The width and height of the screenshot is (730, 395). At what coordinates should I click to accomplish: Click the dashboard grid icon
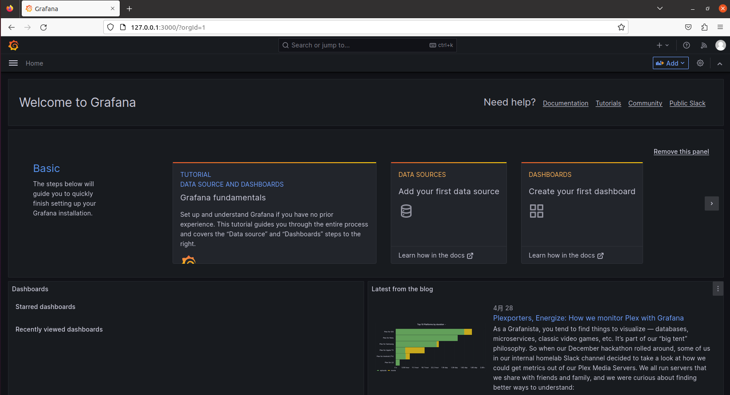tap(537, 211)
